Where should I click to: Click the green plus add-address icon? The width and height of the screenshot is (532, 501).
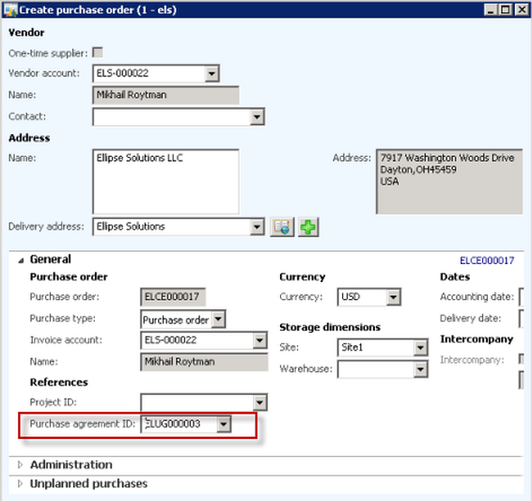(308, 227)
